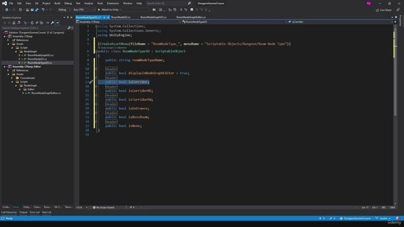Viewport: 404px width, 227px height.
Task: Click the quick actions screwdriver icon at line 17
Action: [x=91, y=82]
